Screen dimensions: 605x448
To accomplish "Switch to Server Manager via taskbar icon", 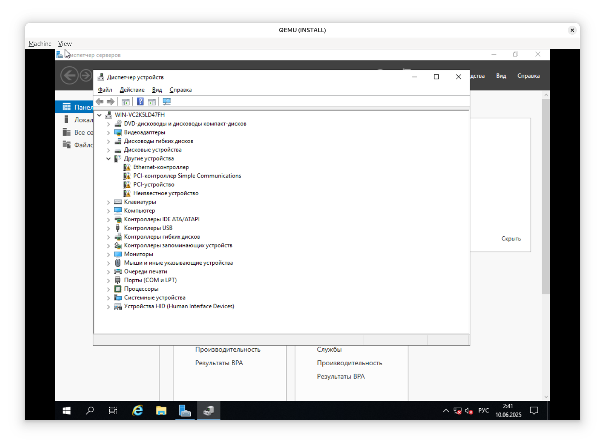I will (x=185, y=410).
